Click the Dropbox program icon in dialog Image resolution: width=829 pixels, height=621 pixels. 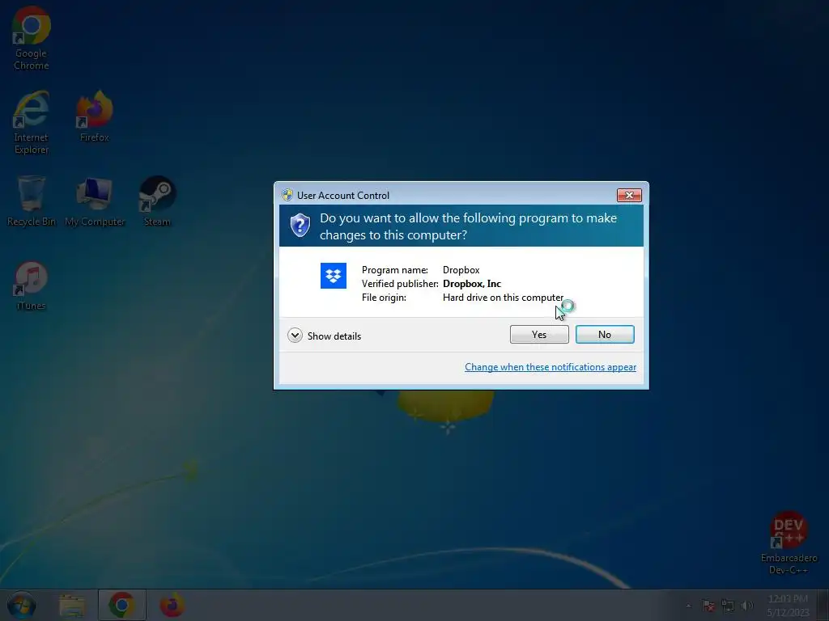pos(333,276)
